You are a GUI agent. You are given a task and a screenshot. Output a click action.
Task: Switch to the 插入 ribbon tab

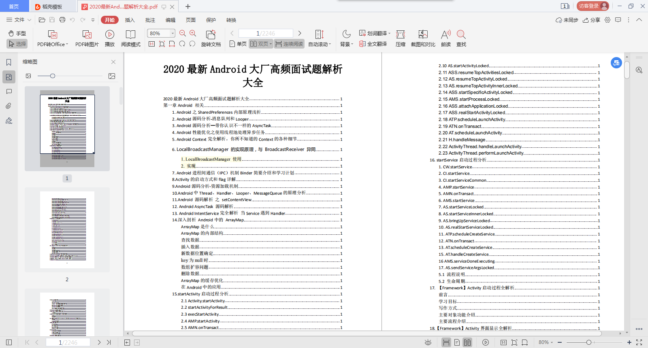coord(130,20)
